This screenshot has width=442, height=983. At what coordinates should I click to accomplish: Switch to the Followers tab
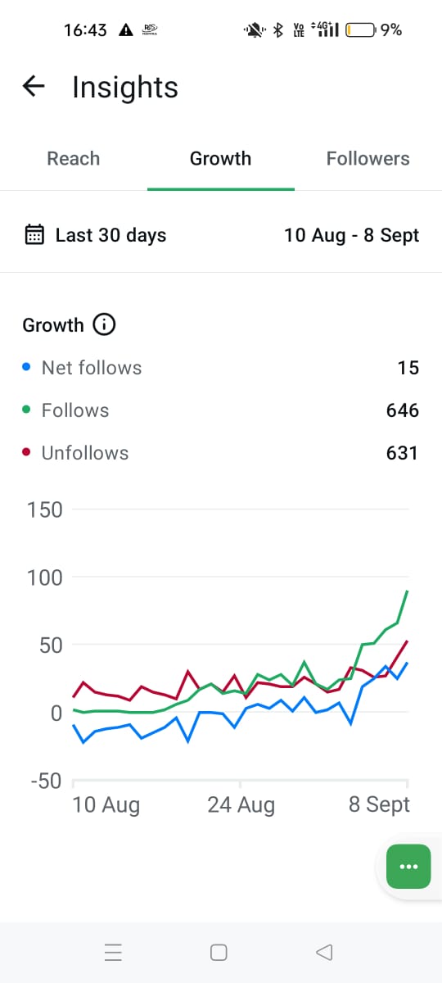368,158
